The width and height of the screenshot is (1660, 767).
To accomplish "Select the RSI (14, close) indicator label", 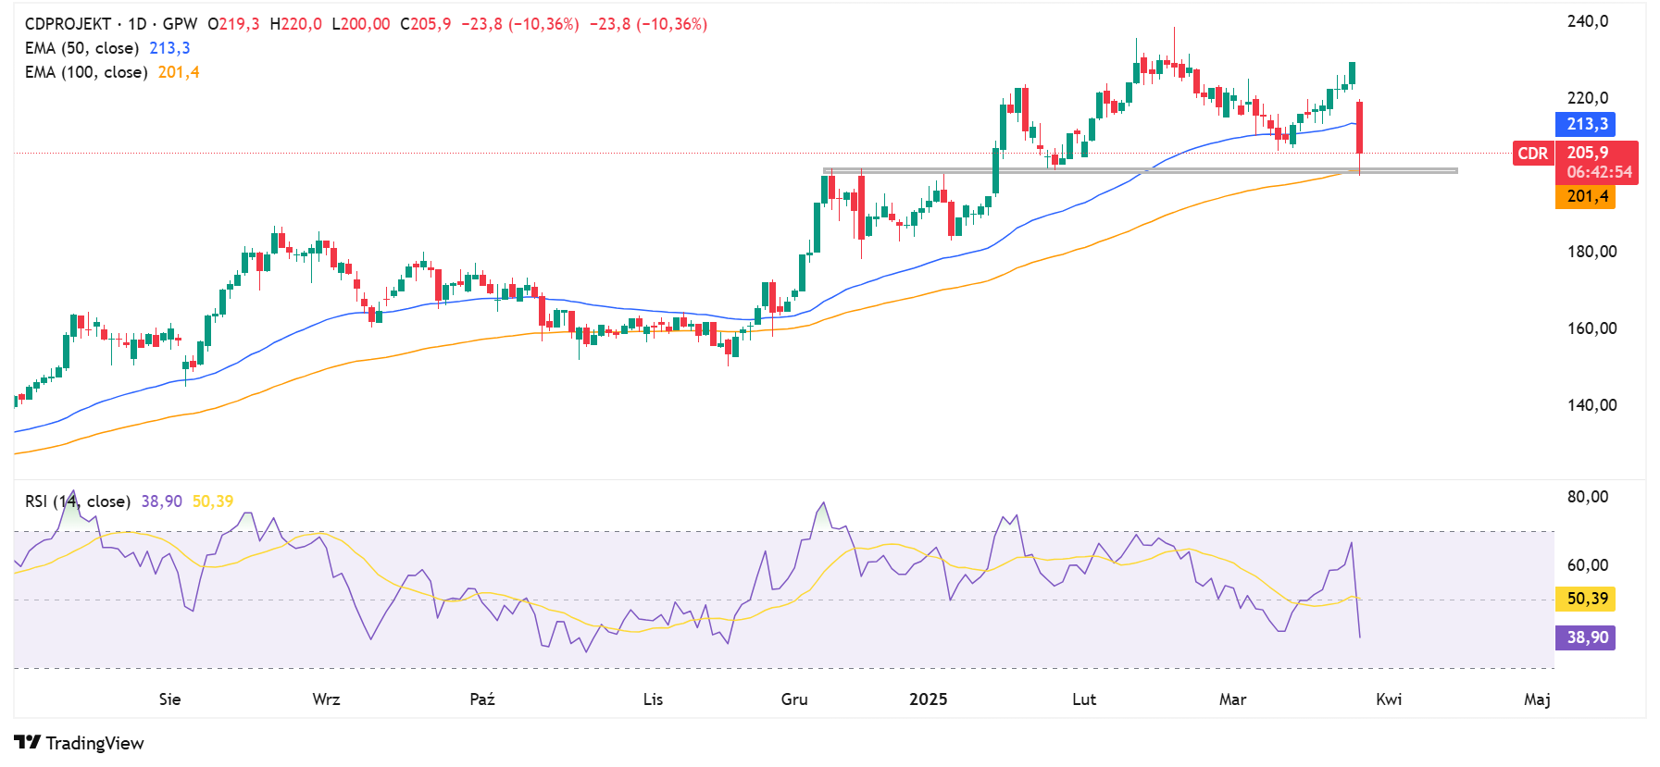I will (77, 501).
